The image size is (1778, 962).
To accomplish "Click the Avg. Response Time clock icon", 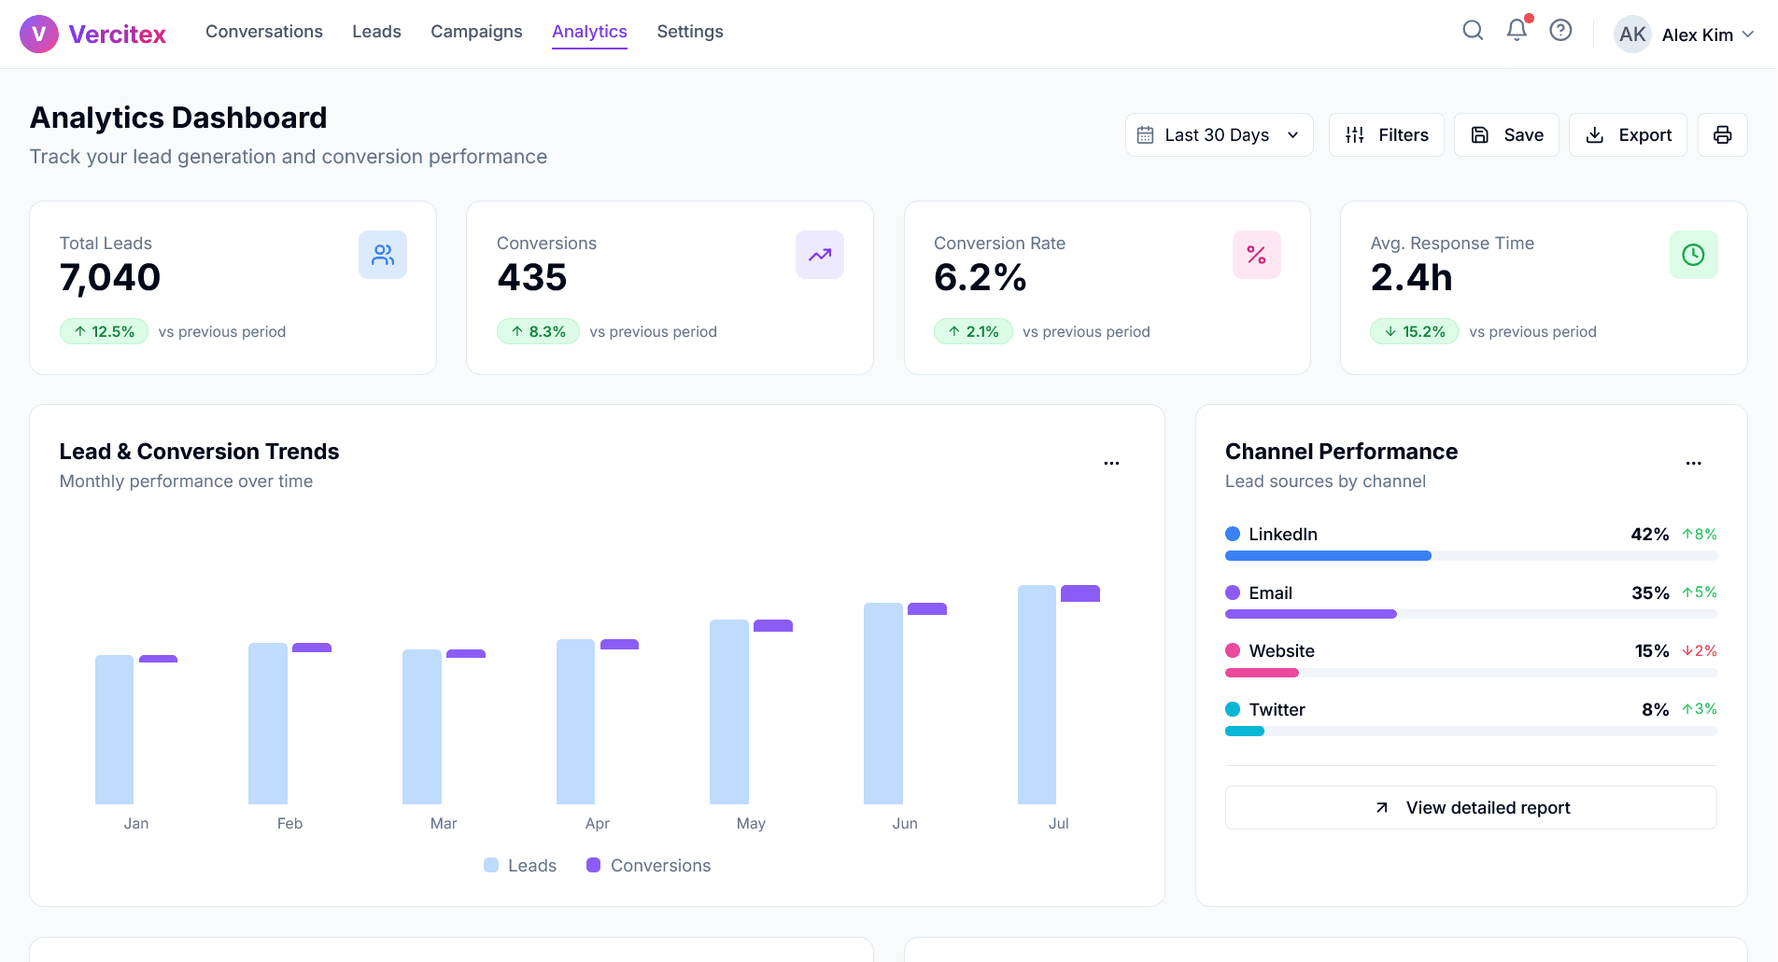I will pos(1693,254).
